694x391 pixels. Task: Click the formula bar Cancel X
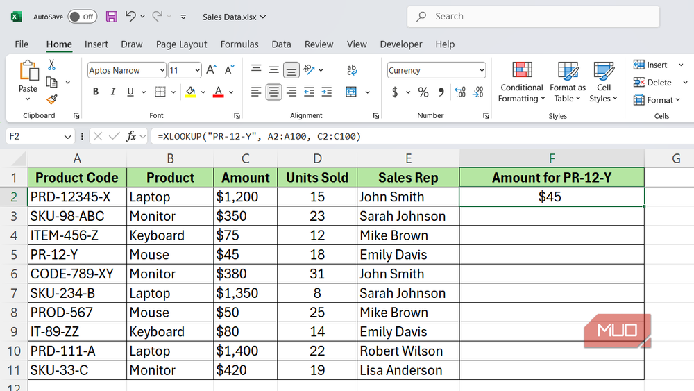tap(98, 136)
